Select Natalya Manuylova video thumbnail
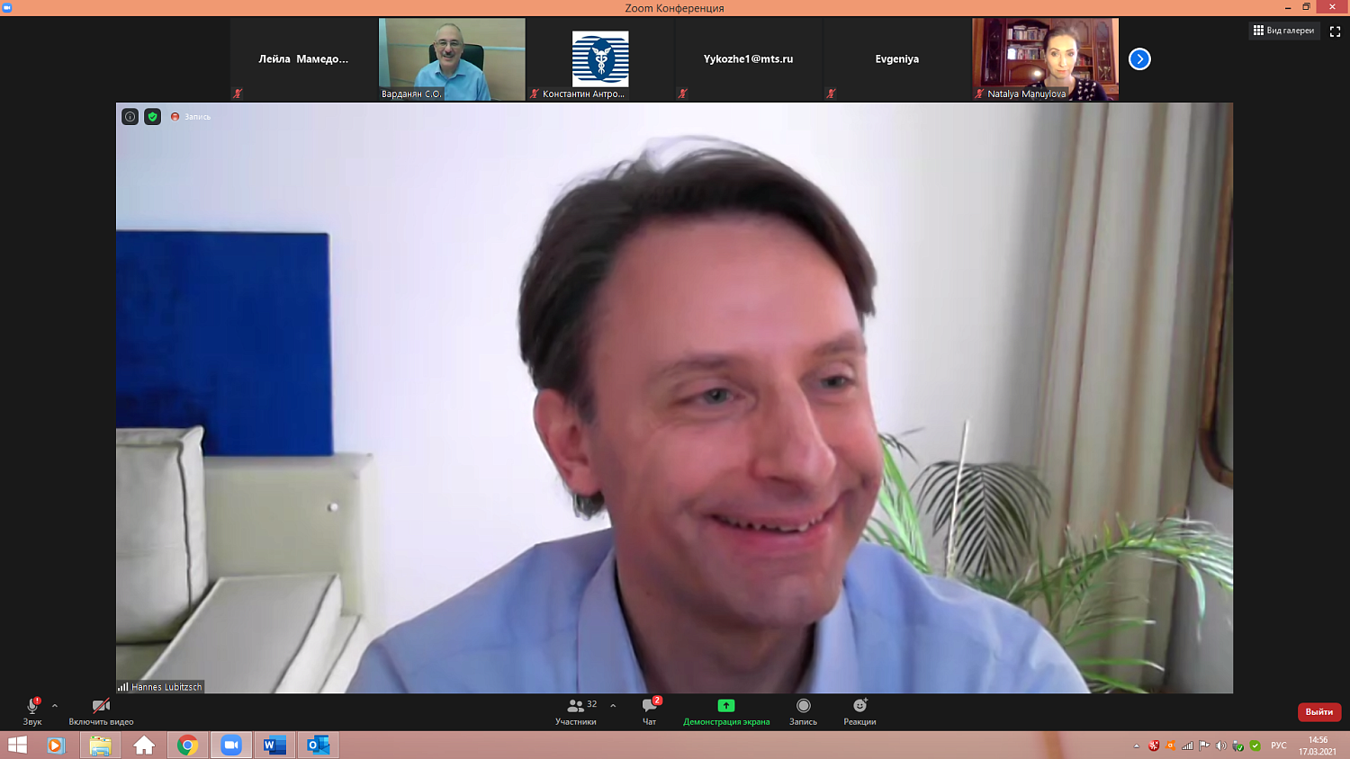Viewport: 1350px width, 759px height. tap(1045, 59)
